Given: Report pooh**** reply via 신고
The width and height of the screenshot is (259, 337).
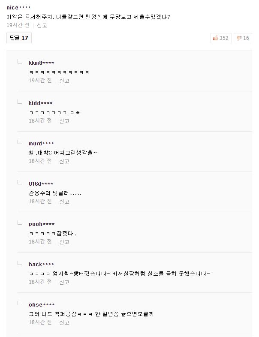Looking at the screenshot, I should coord(64,242).
